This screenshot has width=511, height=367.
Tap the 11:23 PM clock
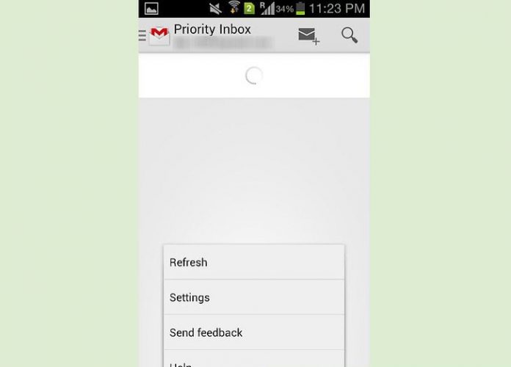pyautogui.click(x=337, y=9)
